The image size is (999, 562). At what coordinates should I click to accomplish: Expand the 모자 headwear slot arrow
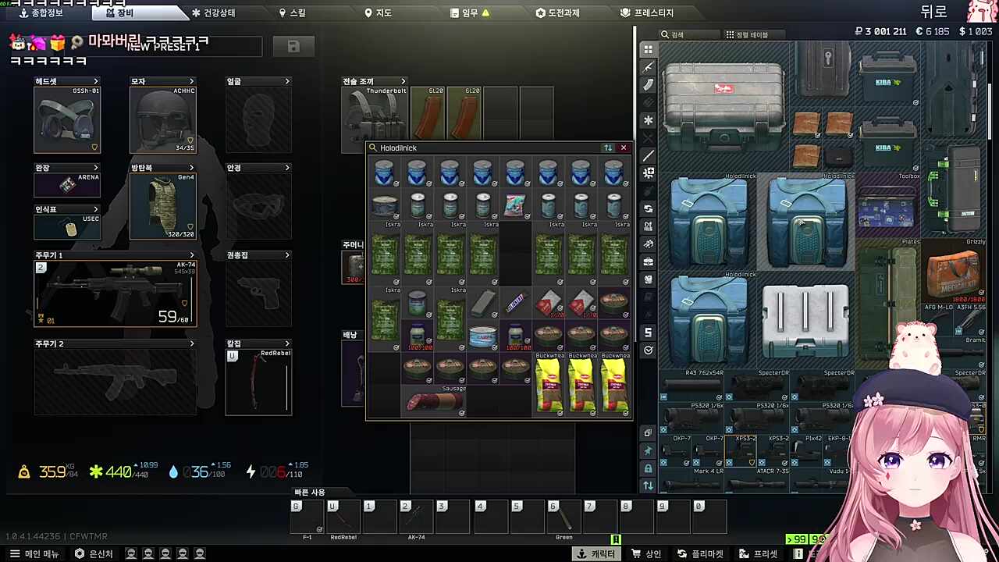191,81
